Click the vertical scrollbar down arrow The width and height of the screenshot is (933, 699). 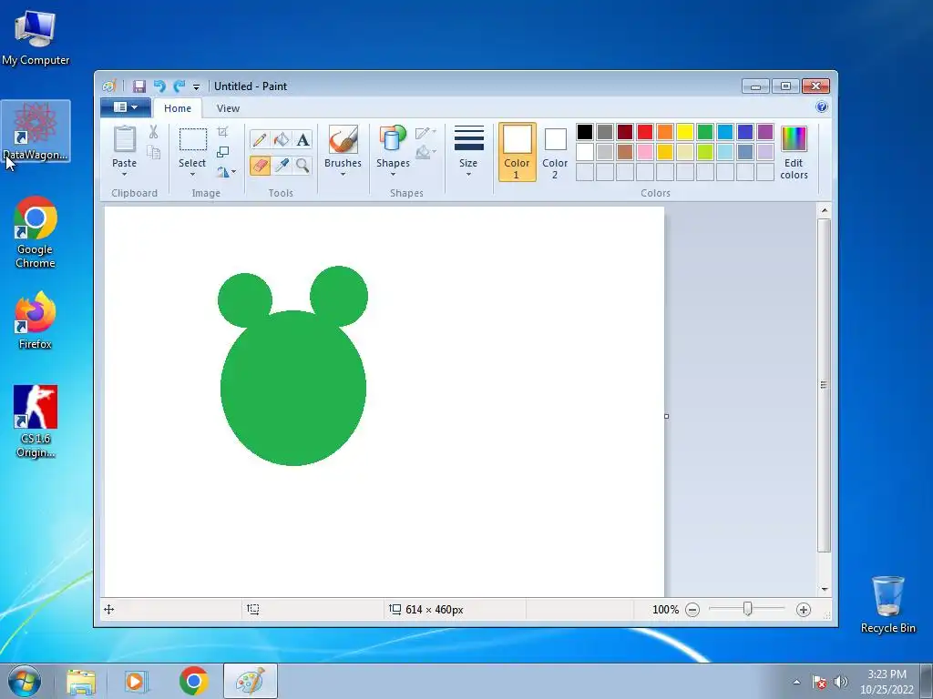point(824,590)
